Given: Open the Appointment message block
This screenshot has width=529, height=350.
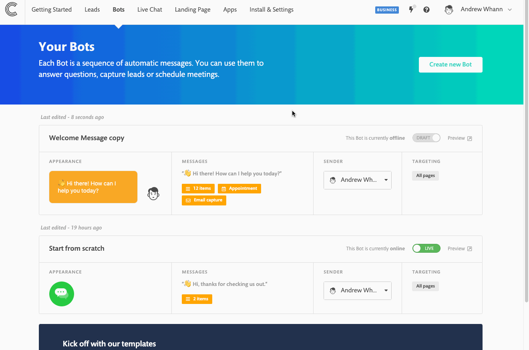Looking at the screenshot, I should point(239,188).
